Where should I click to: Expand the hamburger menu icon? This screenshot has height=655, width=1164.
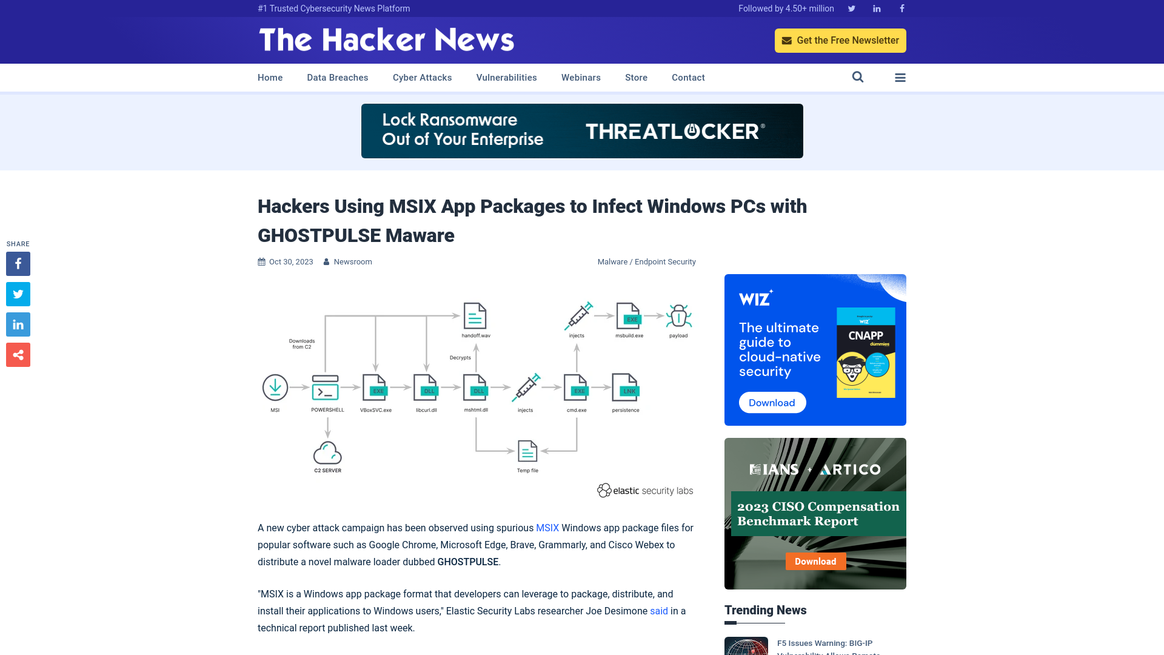900,77
